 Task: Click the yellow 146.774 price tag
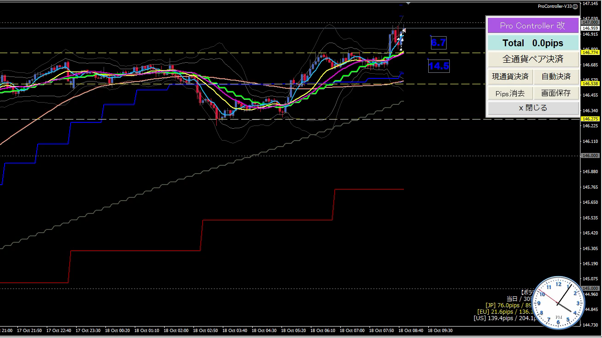click(x=591, y=53)
